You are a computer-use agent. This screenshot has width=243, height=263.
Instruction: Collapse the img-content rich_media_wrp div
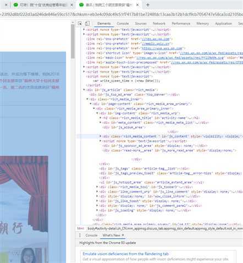tap(97, 113)
